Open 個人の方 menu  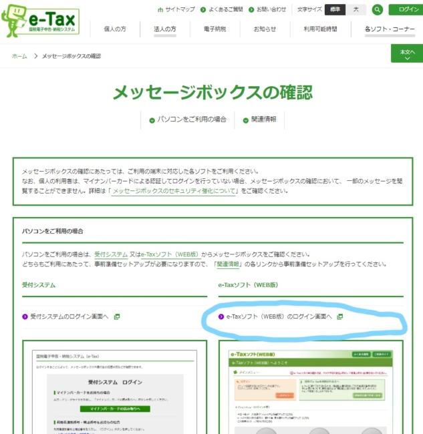(115, 29)
